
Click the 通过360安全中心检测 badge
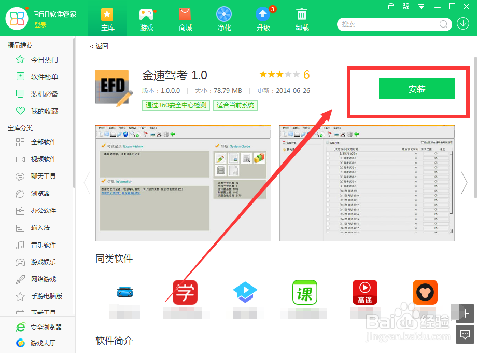point(176,105)
